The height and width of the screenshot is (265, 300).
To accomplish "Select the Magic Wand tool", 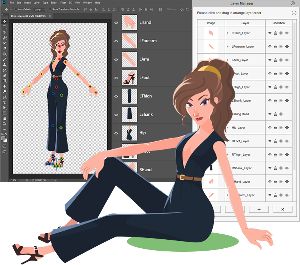I will pyautogui.click(x=5, y=38).
